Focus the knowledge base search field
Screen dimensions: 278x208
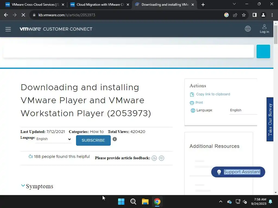128,51
